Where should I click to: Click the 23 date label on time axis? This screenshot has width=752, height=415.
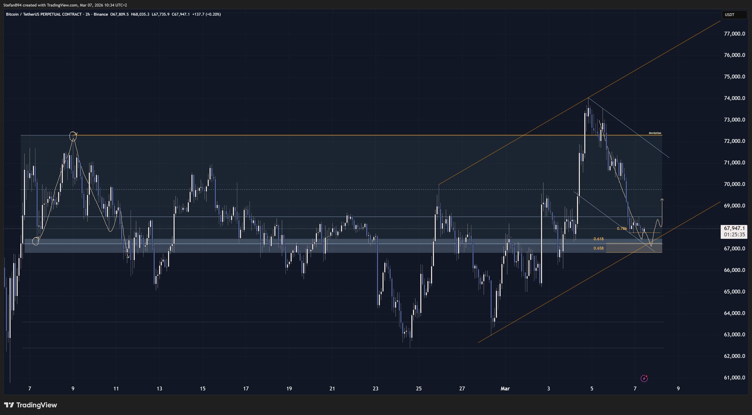375,389
